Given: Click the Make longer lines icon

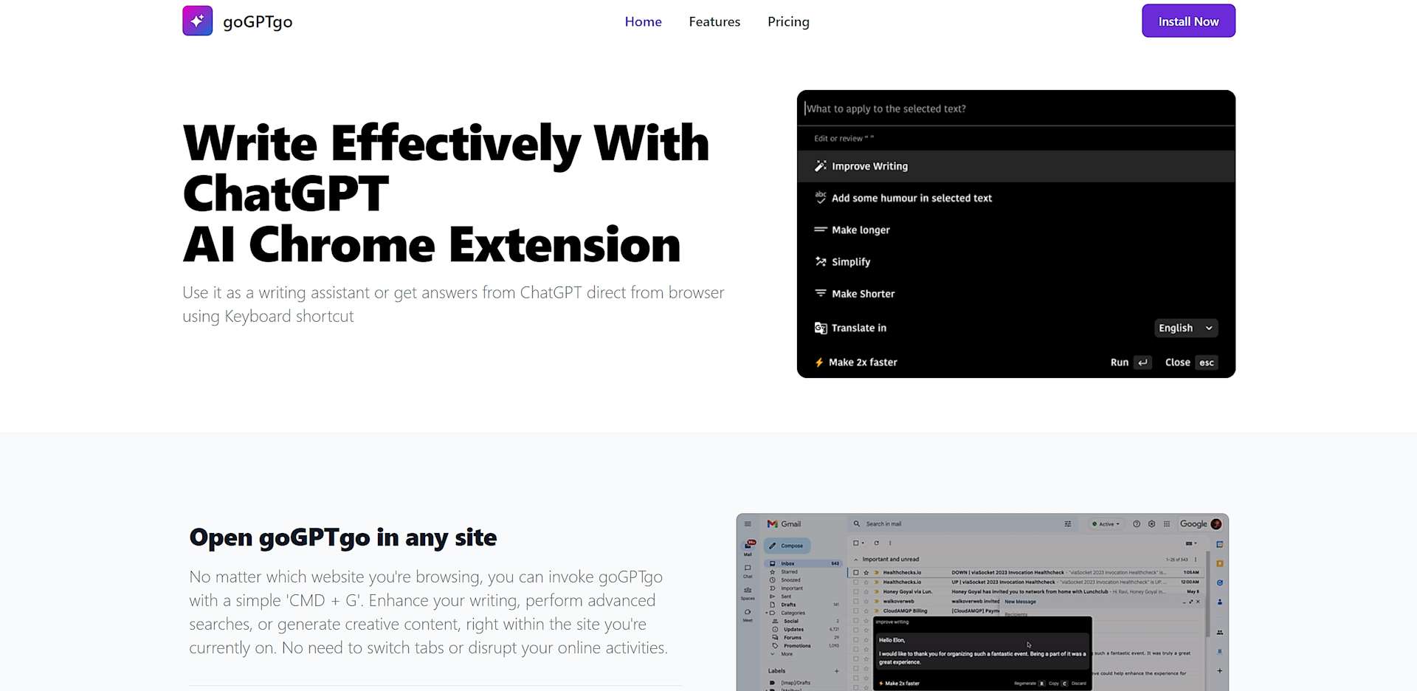Looking at the screenshot, I should point(820,230).
